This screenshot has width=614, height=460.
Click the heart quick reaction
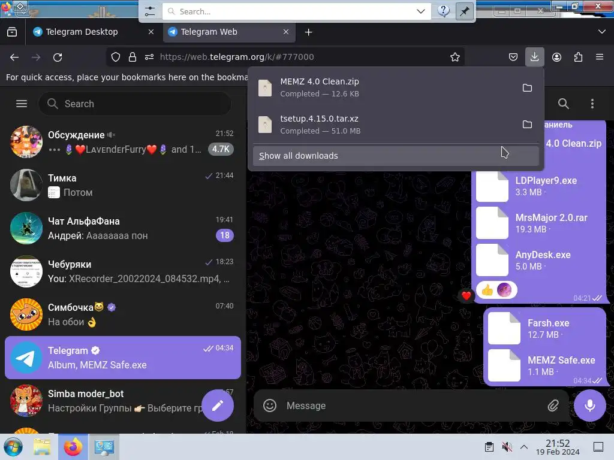(466, 295)
